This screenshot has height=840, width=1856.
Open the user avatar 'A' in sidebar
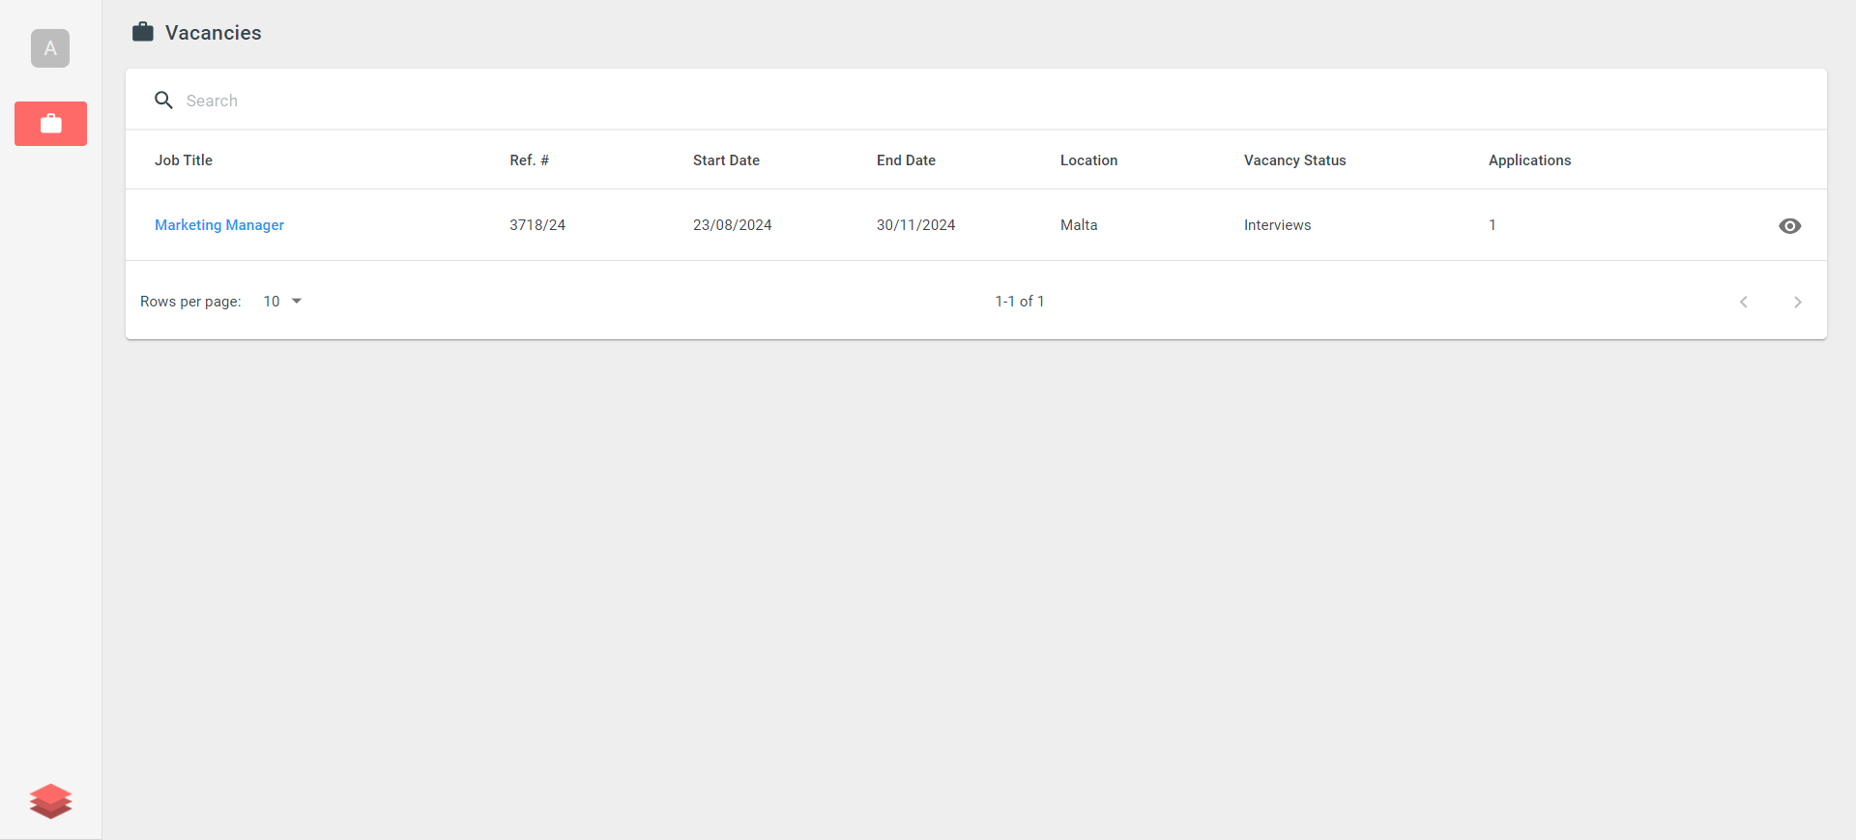(x=50, y=48)
